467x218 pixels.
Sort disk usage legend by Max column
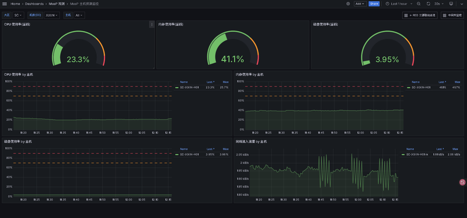click(225, 149)
